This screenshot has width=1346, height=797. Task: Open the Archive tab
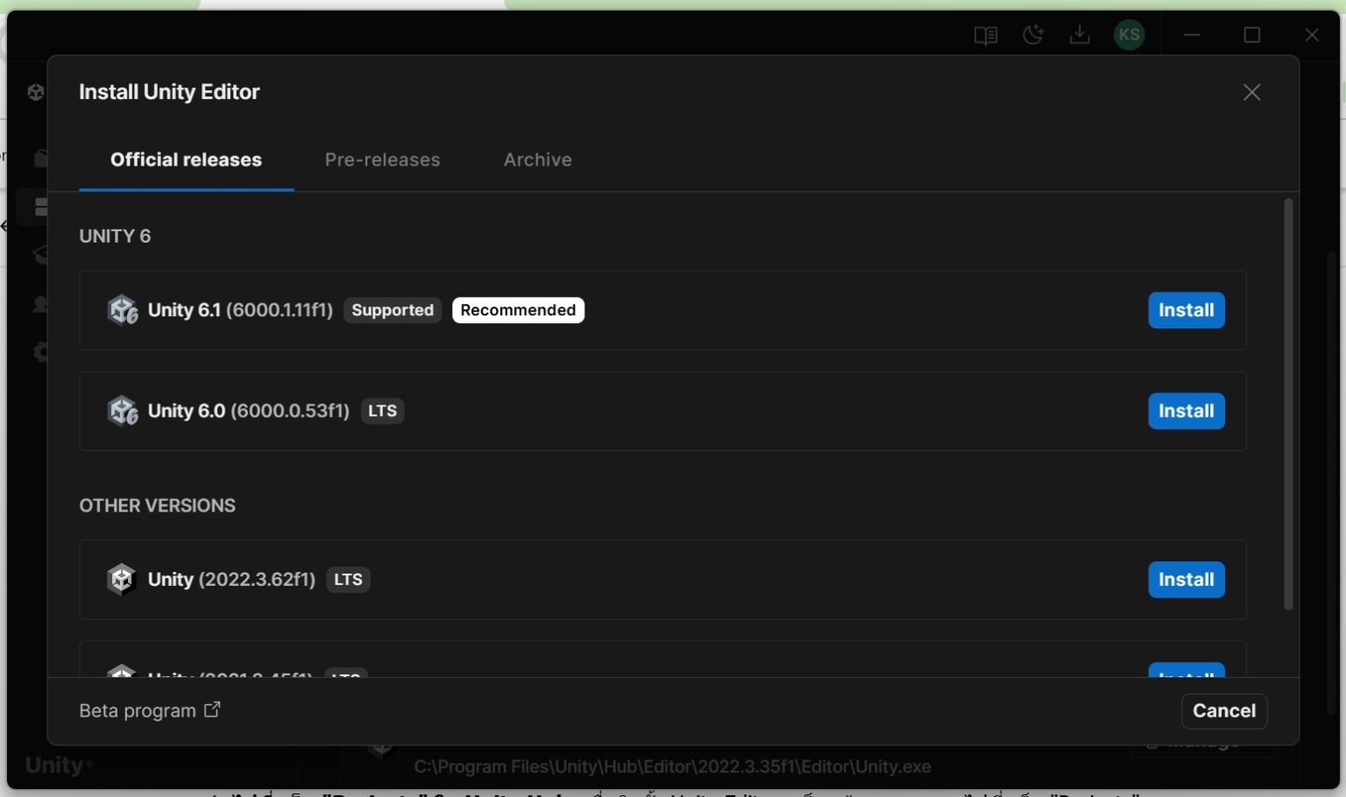[537, 159]
